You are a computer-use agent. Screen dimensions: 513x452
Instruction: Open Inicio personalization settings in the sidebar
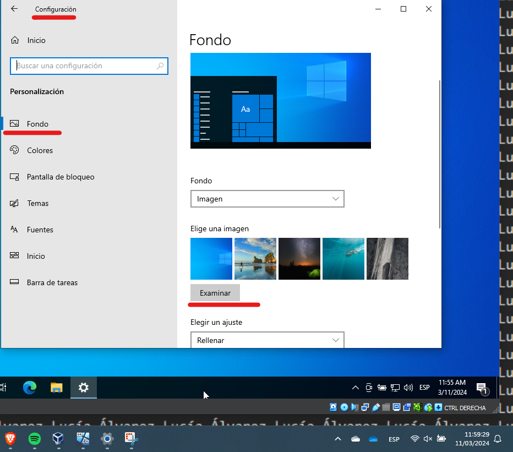[x=36, y=256]
